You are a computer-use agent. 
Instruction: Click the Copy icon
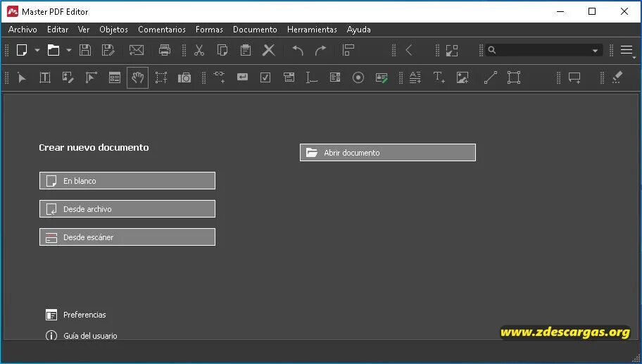[x=222, y=51]
